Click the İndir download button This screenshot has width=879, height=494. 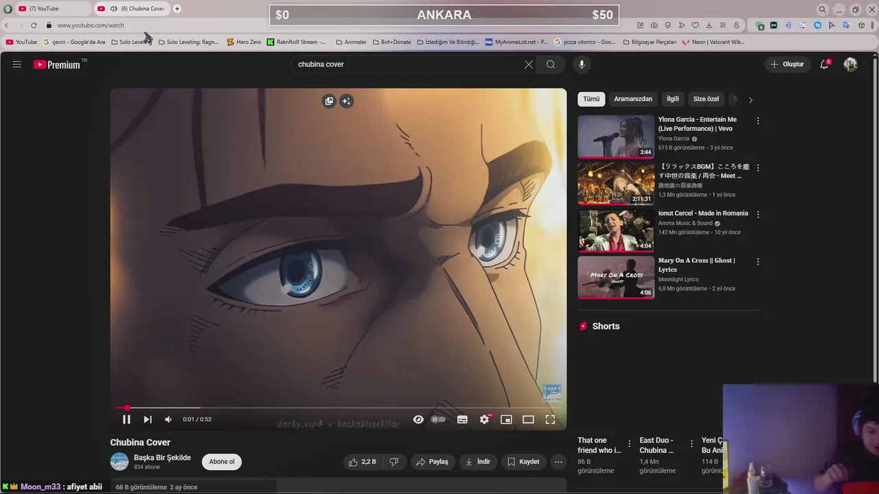pos(478,462)
